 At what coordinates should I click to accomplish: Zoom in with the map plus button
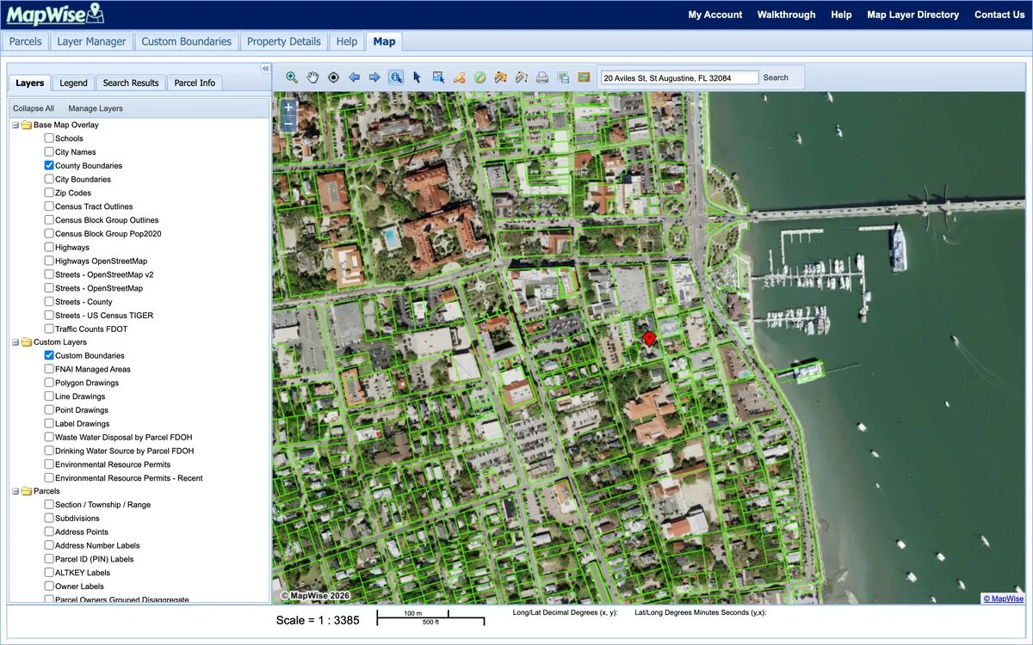[288, 108]
